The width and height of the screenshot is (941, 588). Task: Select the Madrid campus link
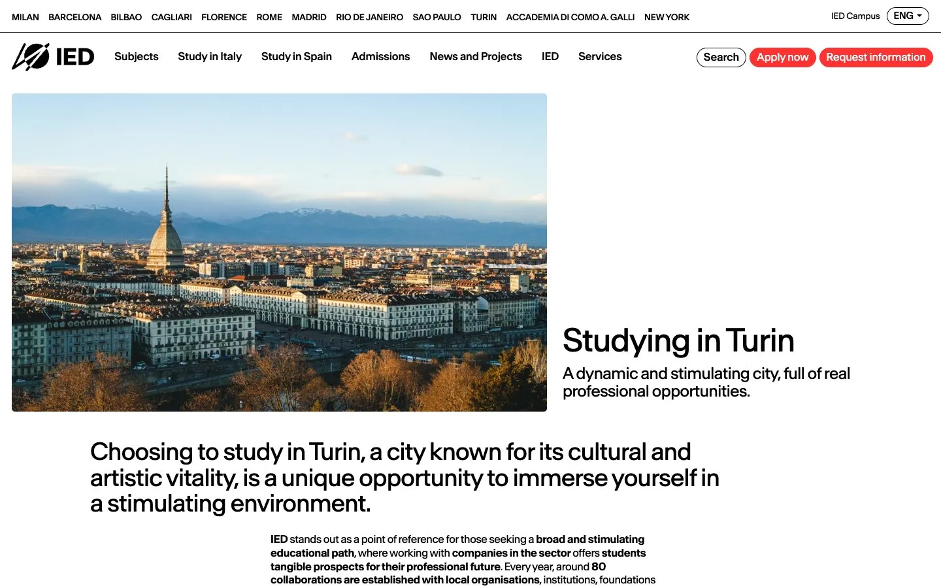[x=309, y=17]
